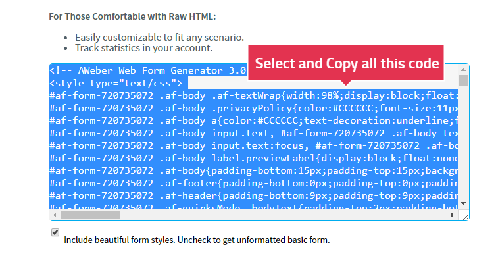
Task: Click the 'Include beautiful form styles' label text
Action: pos(197,240)
